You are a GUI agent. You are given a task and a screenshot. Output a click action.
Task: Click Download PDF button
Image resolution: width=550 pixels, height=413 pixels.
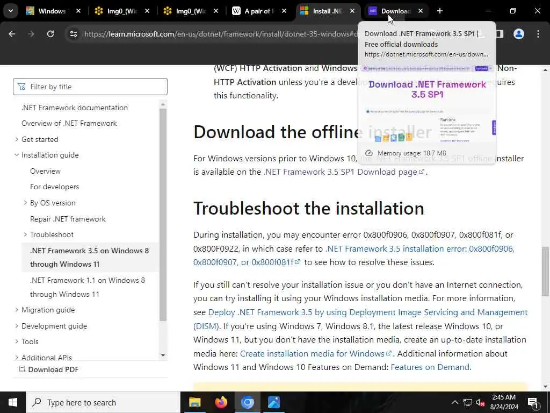click(49, 369)
